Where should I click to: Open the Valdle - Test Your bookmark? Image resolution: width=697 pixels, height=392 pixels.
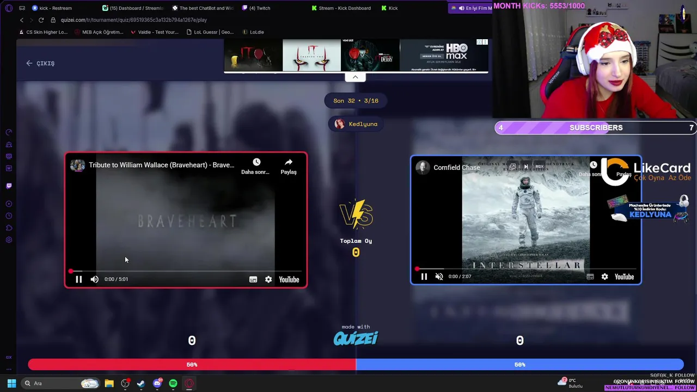tap(154, 32)
